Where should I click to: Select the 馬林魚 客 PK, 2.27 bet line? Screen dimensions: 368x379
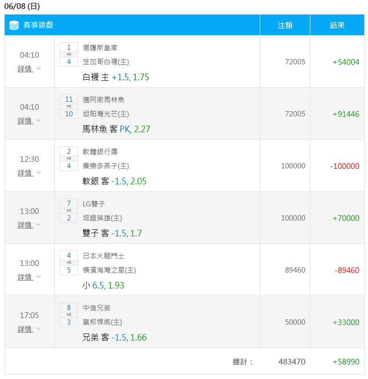tap(116, 129)
